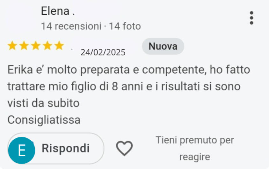This screenshot has width=269, height=169.
Task: Click the fifth yellow rating star
Action: (x=59, y=46)
